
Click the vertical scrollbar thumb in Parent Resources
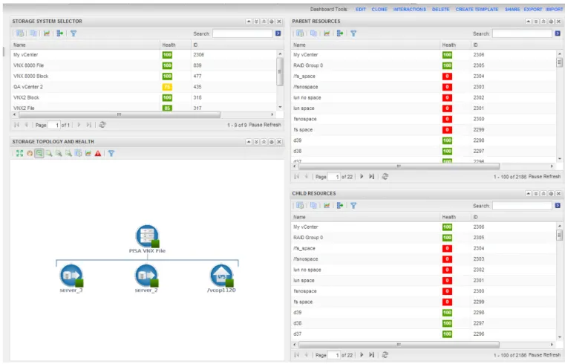point(559,62)
